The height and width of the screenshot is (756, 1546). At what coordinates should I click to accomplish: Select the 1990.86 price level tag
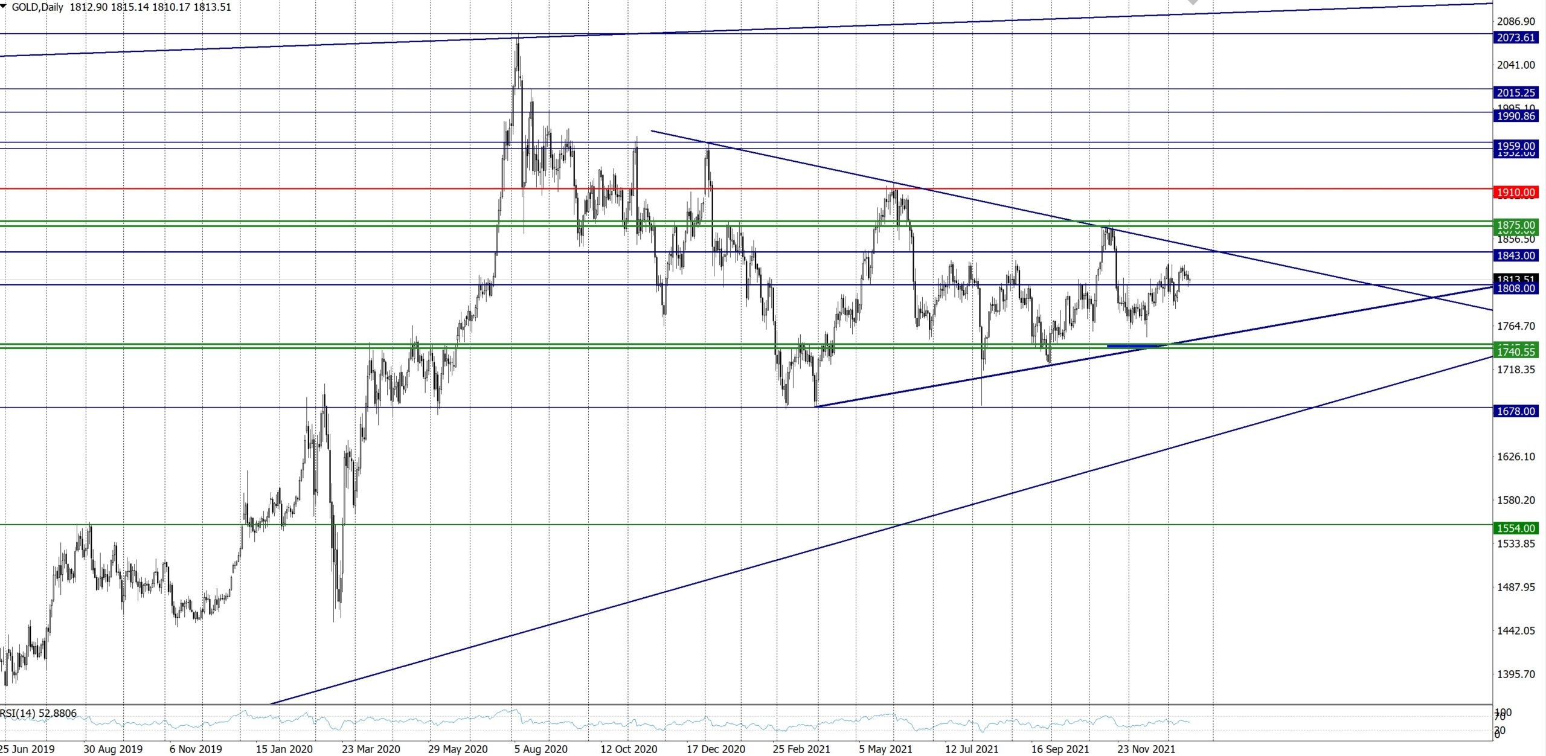[x=1515, y=116]
